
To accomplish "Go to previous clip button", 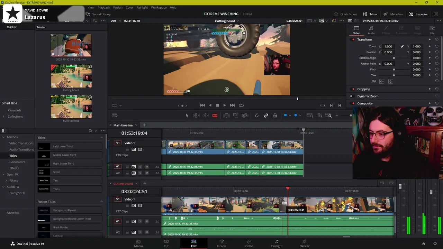I will pos(340,105).
